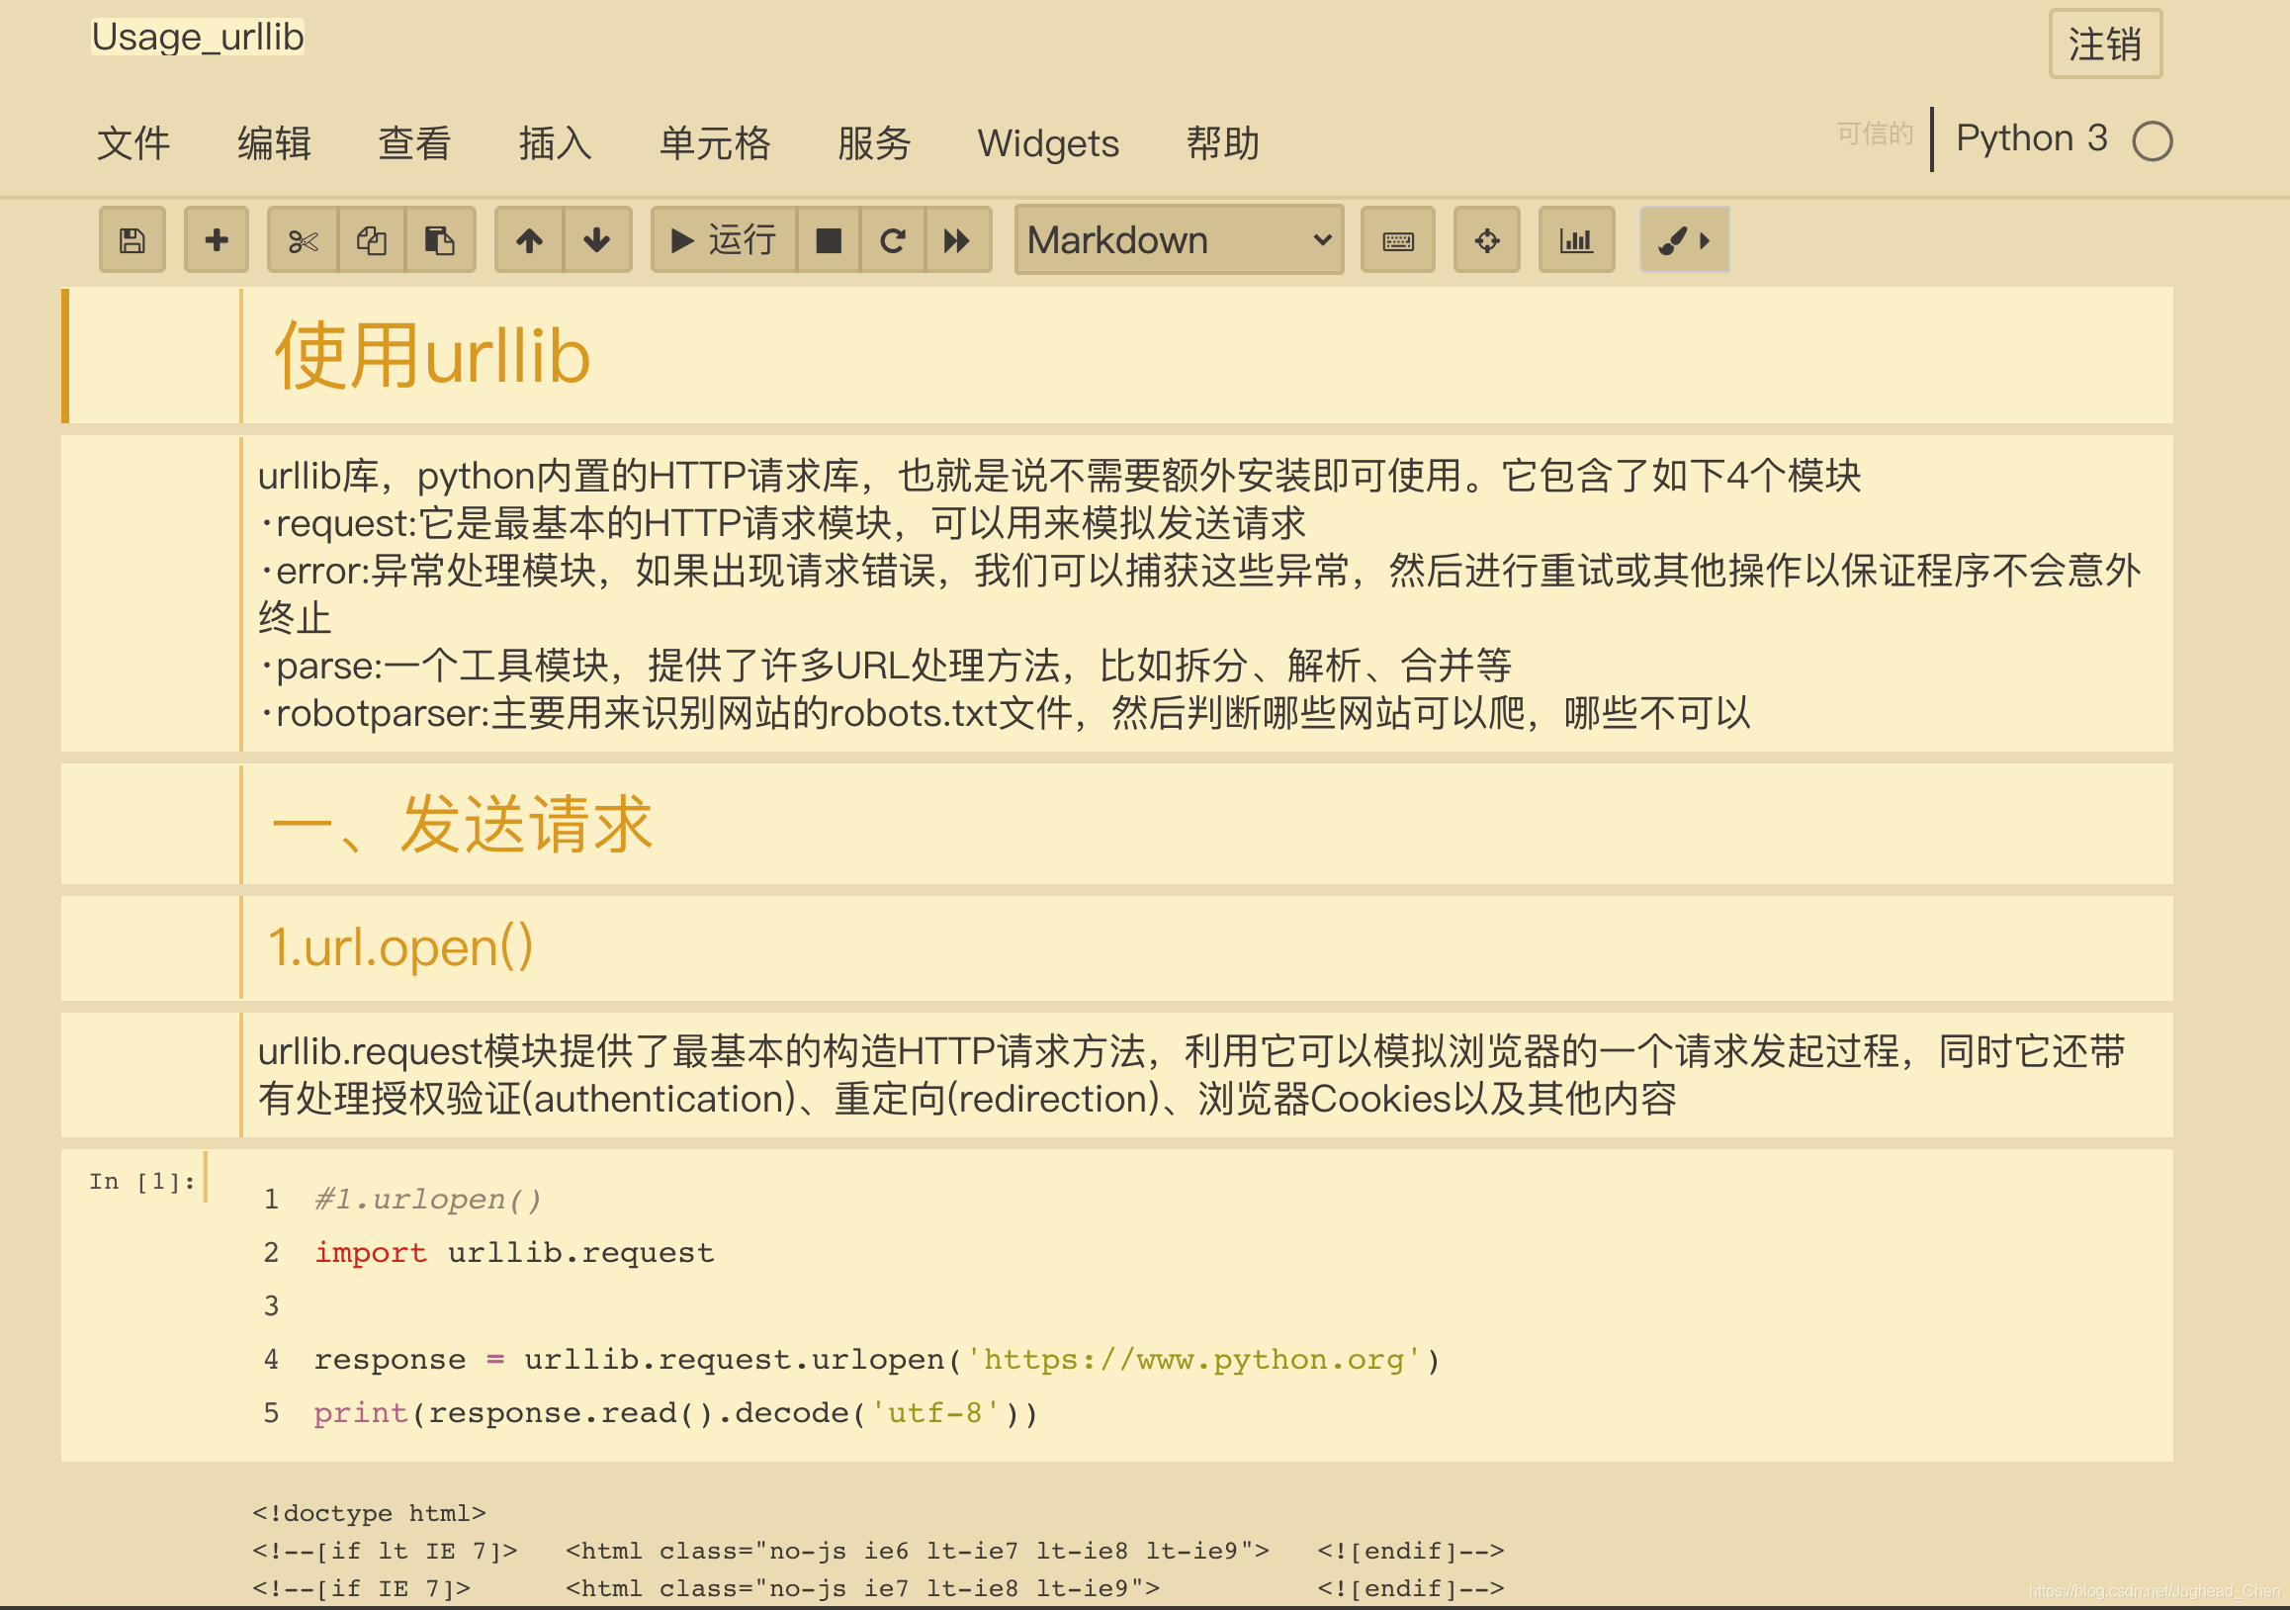Click the kernel idle circle indicator

point(2153,140)
